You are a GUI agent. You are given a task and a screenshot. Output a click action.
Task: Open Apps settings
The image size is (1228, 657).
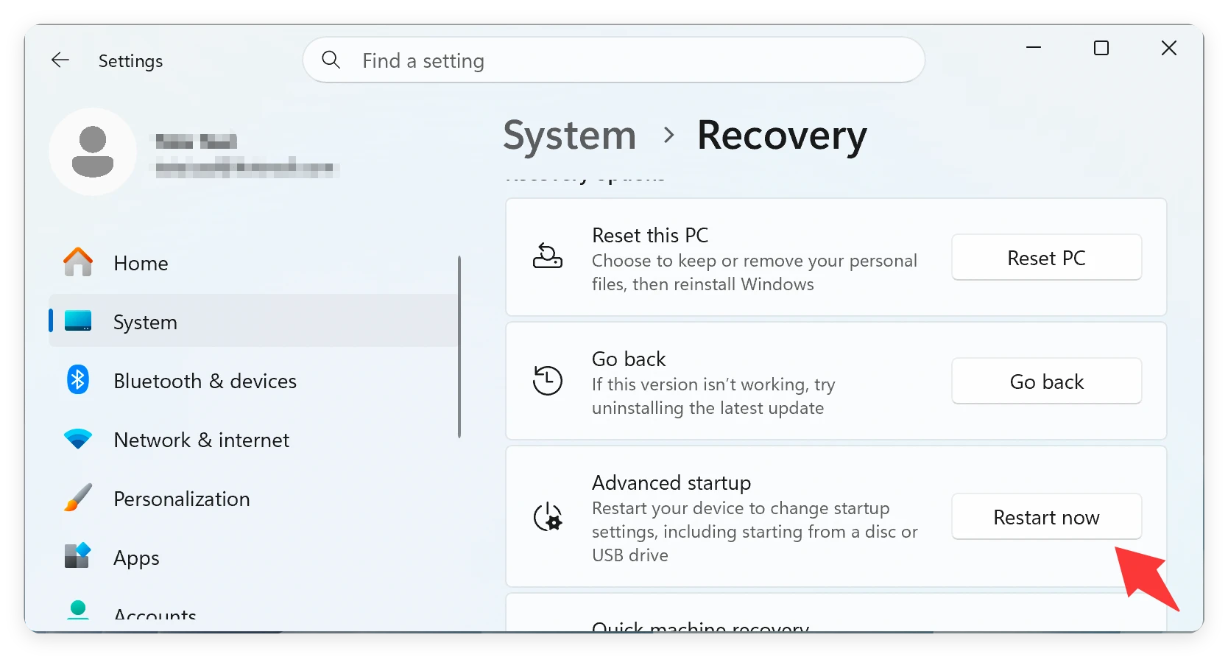click(254, 558)
